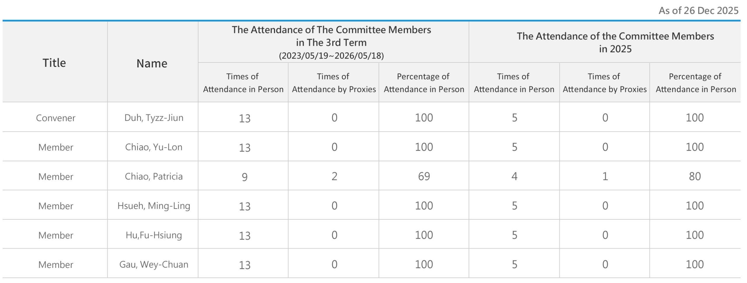The image size is (747, 283).
Task: Click Chiao, Patricia's 3rd Term in-person count 9
Action: click(245, 177)
